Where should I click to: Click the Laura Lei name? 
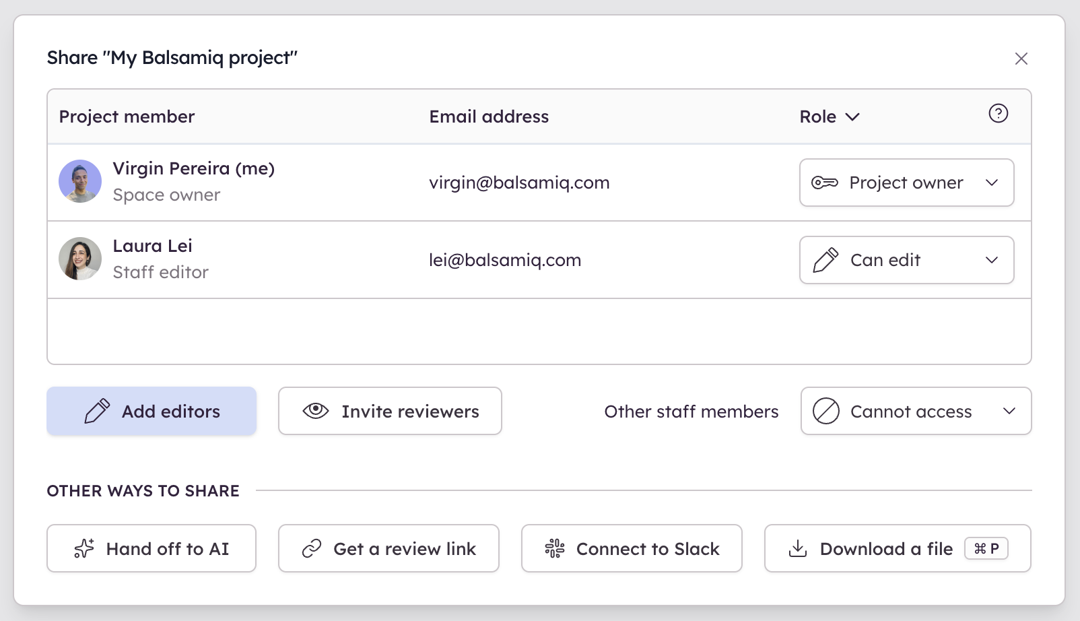tap(152, 246)
